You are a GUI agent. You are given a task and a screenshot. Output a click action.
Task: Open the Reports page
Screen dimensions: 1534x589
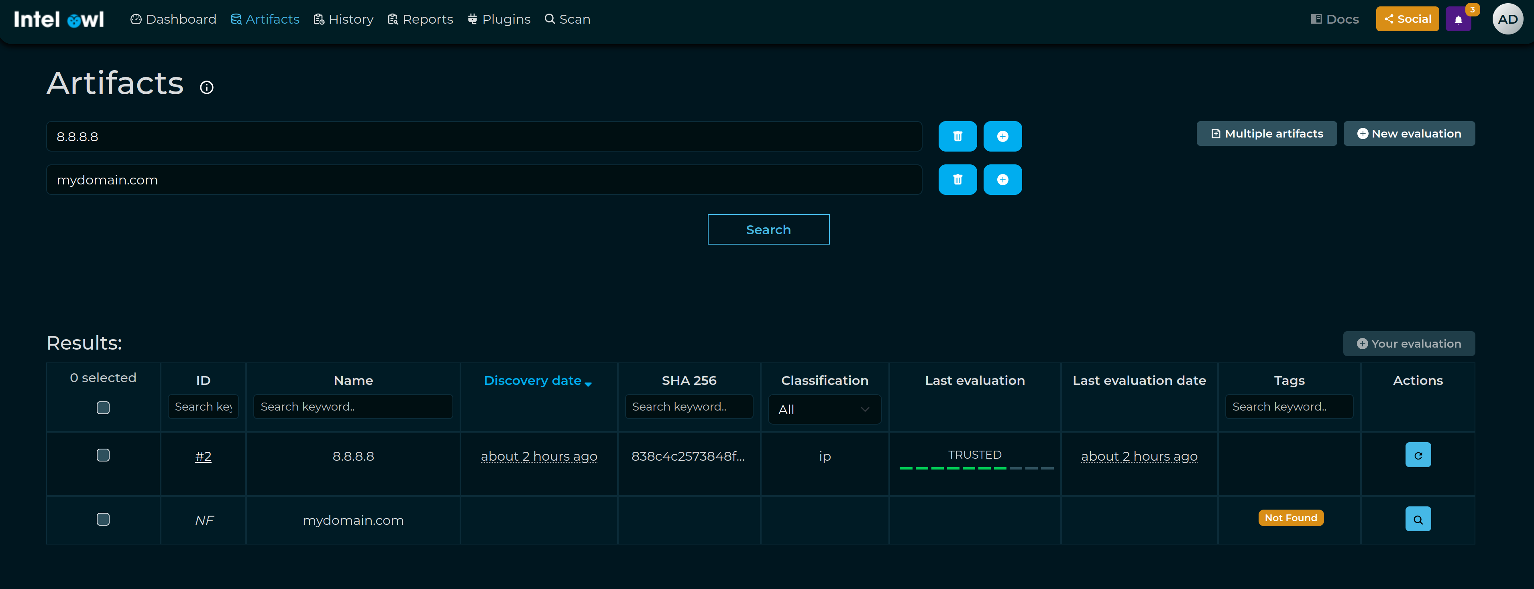[420, 20]
